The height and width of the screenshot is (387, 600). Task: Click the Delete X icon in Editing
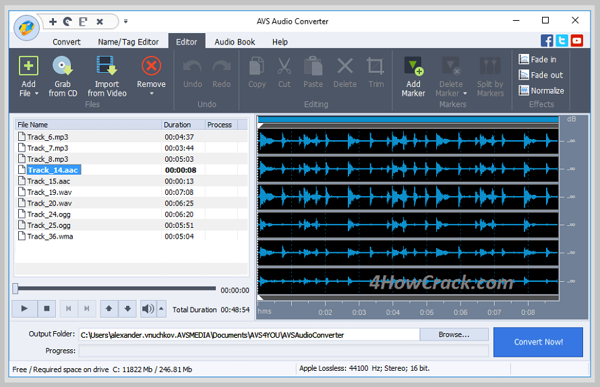(x=344, y=66)
